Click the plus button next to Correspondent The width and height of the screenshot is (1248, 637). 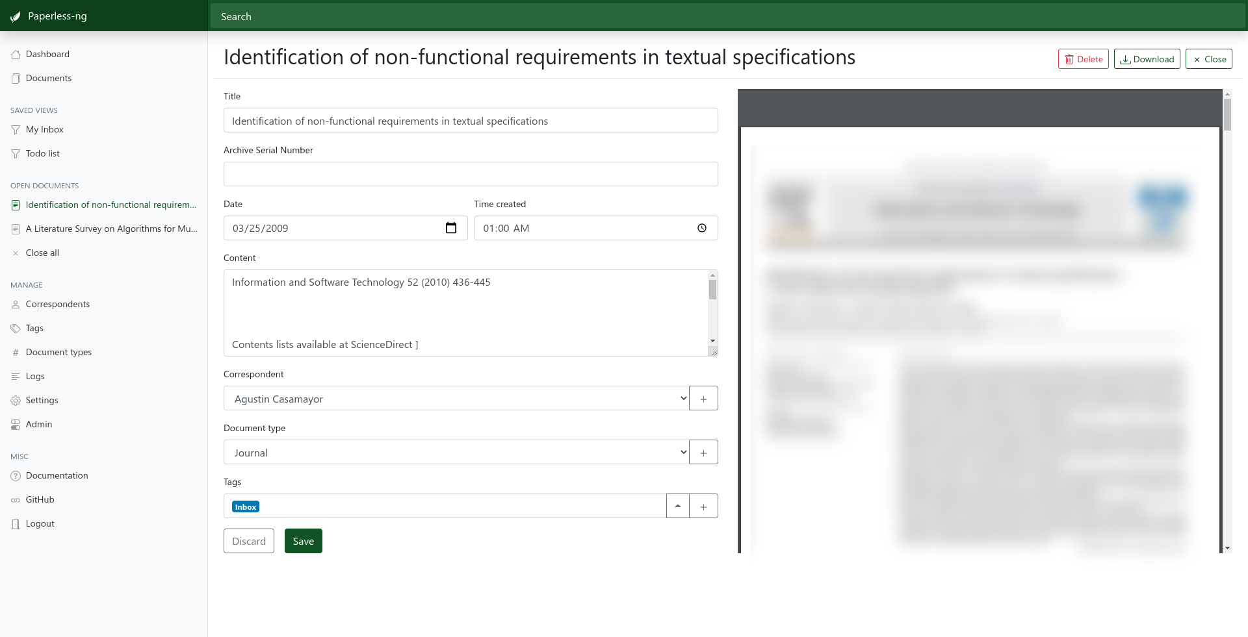[x=703, y=399]
